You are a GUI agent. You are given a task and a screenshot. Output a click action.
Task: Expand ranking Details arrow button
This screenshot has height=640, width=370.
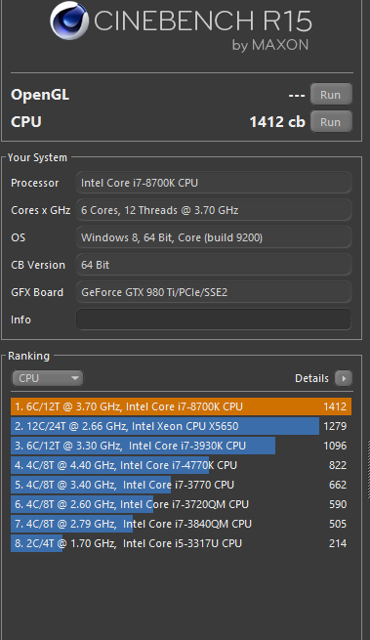(x=344, y=378)
